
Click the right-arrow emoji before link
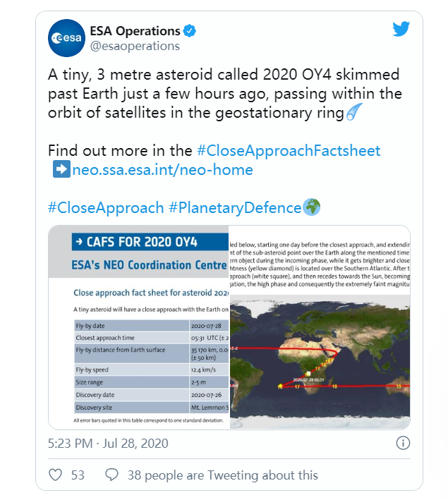59,169
